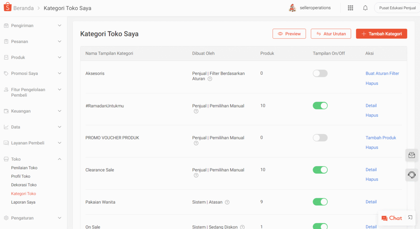The image size is (420, 229).
Task: Collapse the Chat panel icon
Action: click(410, 218)
